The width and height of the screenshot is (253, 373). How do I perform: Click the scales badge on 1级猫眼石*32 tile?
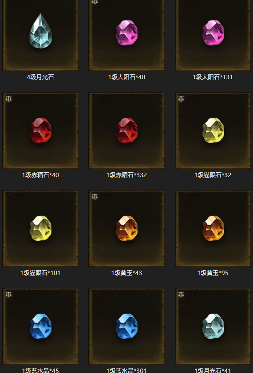(x=181, y=99)
